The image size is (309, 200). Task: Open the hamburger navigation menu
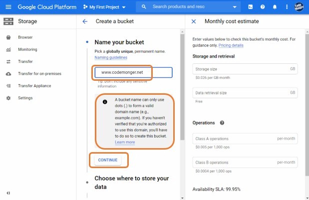pyautogui.click(x=8, y=7)
